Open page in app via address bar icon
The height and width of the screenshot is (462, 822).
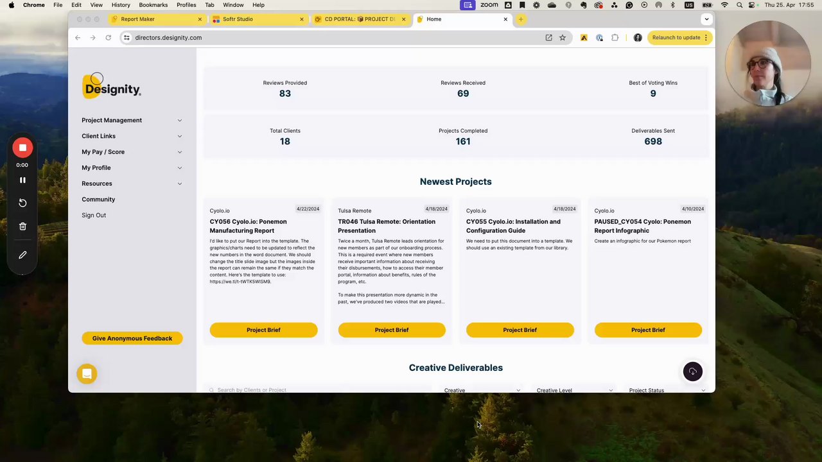[548, 38]
